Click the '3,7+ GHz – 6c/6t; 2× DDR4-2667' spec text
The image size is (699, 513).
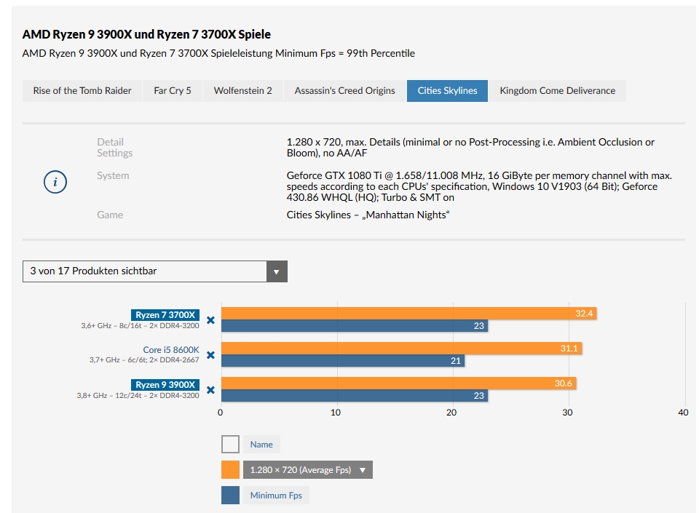(x=144, y=359)
